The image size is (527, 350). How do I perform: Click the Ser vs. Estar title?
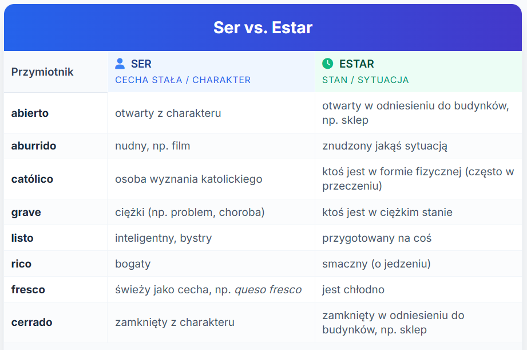[263, 27]
